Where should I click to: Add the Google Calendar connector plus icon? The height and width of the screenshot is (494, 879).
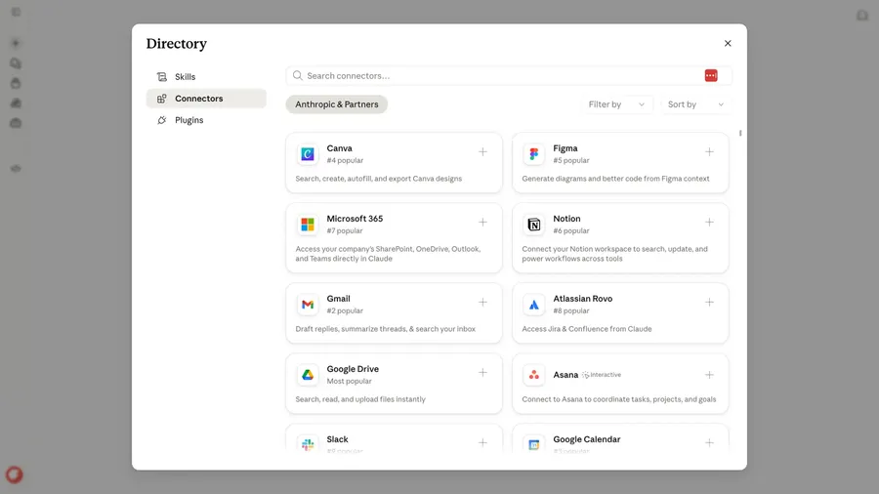pos(709,443)
